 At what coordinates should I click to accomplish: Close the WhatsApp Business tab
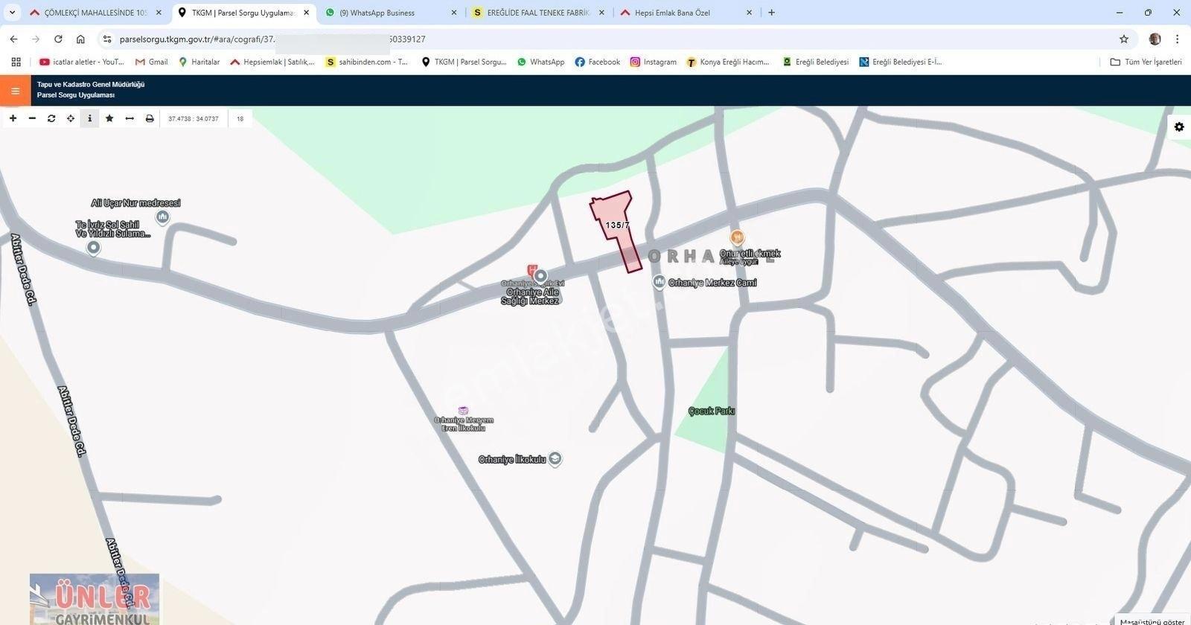point(453,13)
